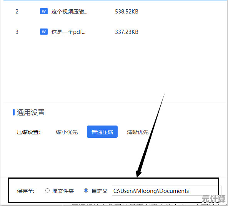Select the 原文件夹 save location radio button
The image size is (228, 206).
click(x=47, y=191)
